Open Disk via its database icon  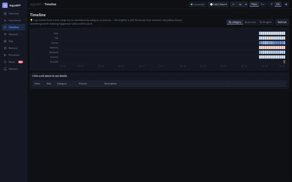click(5, 41)
